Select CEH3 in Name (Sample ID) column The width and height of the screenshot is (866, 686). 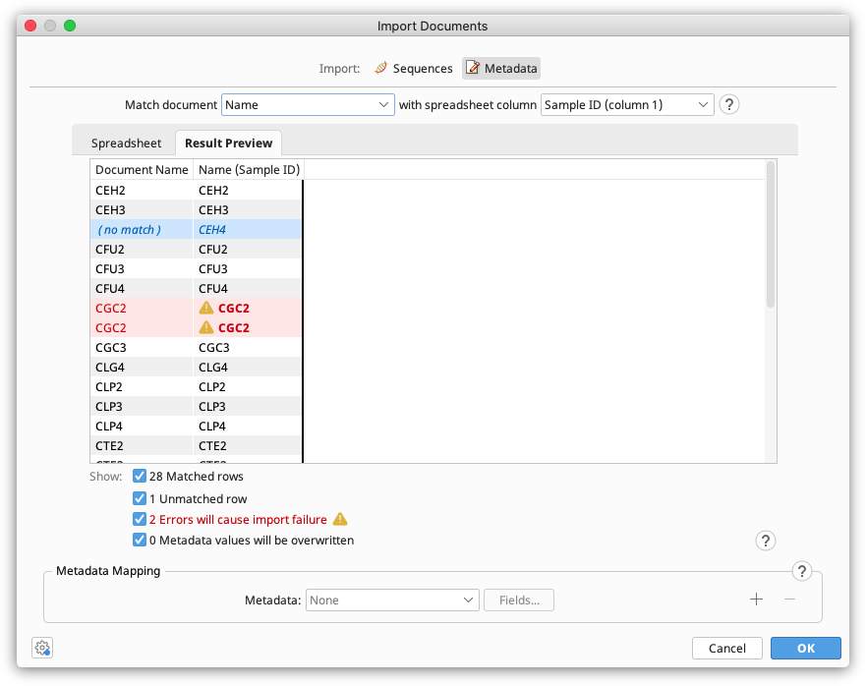pos(248,210)
